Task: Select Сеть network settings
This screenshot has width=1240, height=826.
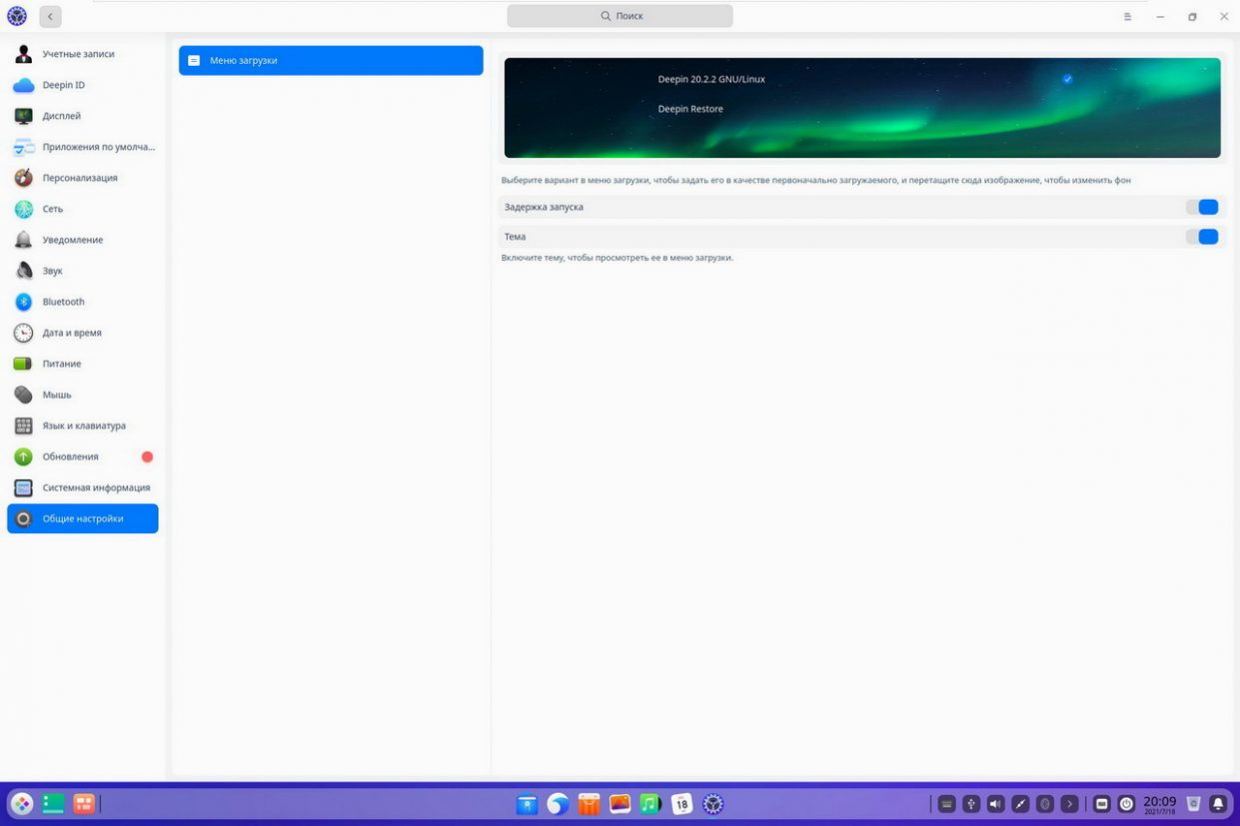Action: coord(52,209)
